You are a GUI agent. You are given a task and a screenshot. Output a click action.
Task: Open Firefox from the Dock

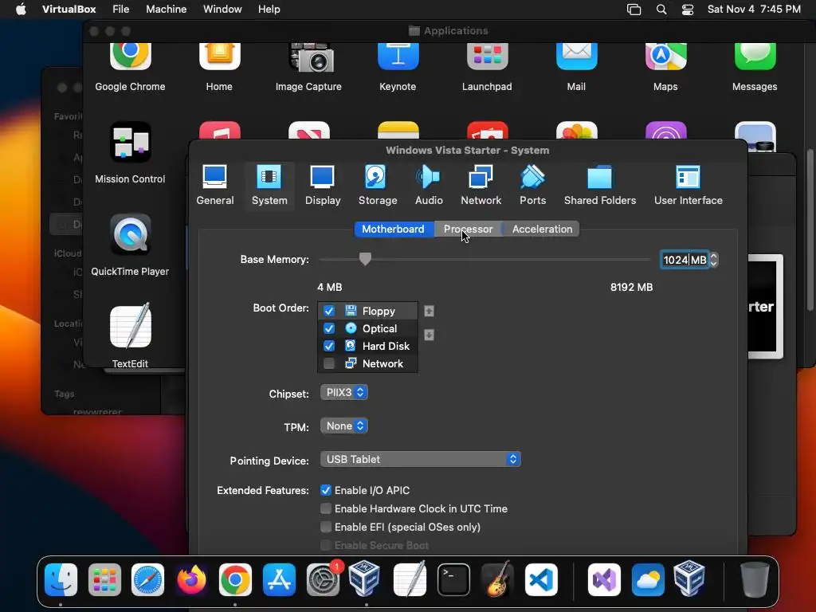tap(191, 580)
